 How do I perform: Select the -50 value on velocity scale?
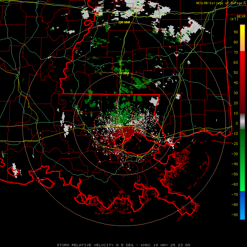(x=235, y=174)
